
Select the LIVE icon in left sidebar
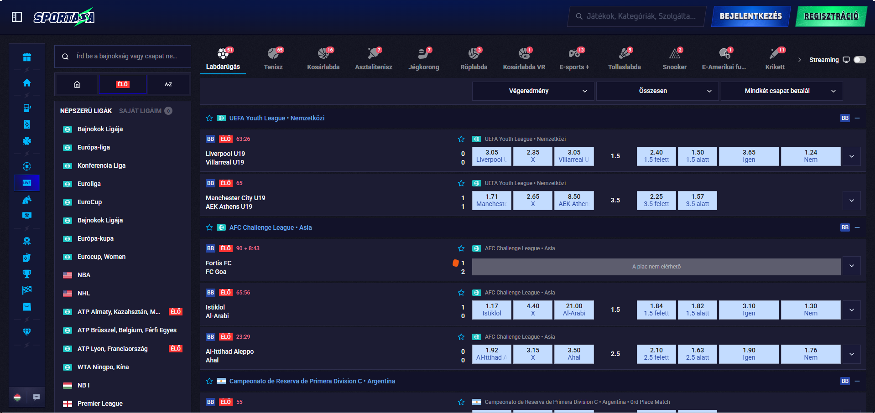point(27,183)
